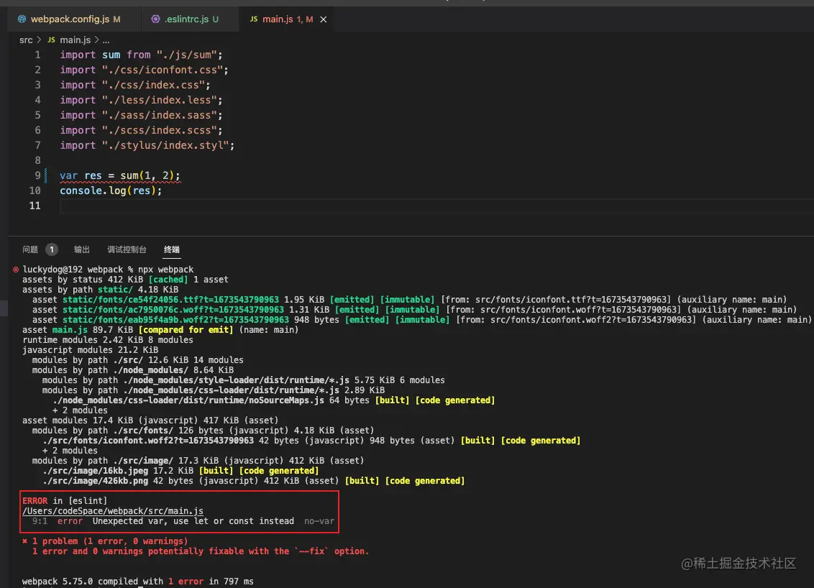Click the problems count badge showing 1
The height and width of the screenshot is (588, 814).
click(x=52, y=249)
